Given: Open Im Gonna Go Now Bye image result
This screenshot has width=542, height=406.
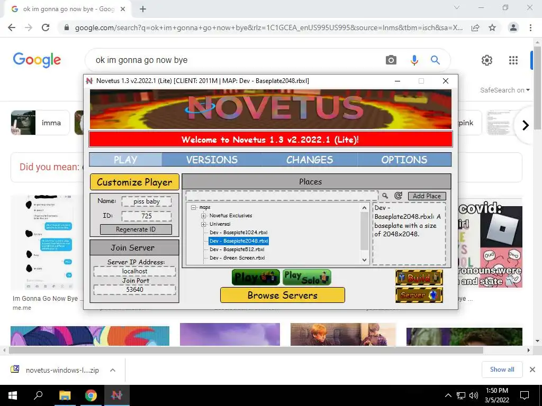Looking at the screenshot, I should [47, 243].
